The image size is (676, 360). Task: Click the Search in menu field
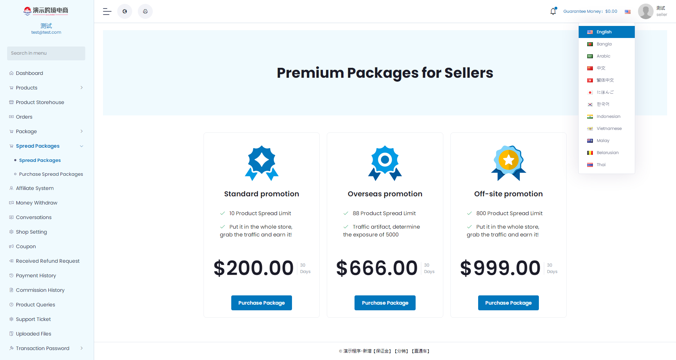(x=46, y=53)
